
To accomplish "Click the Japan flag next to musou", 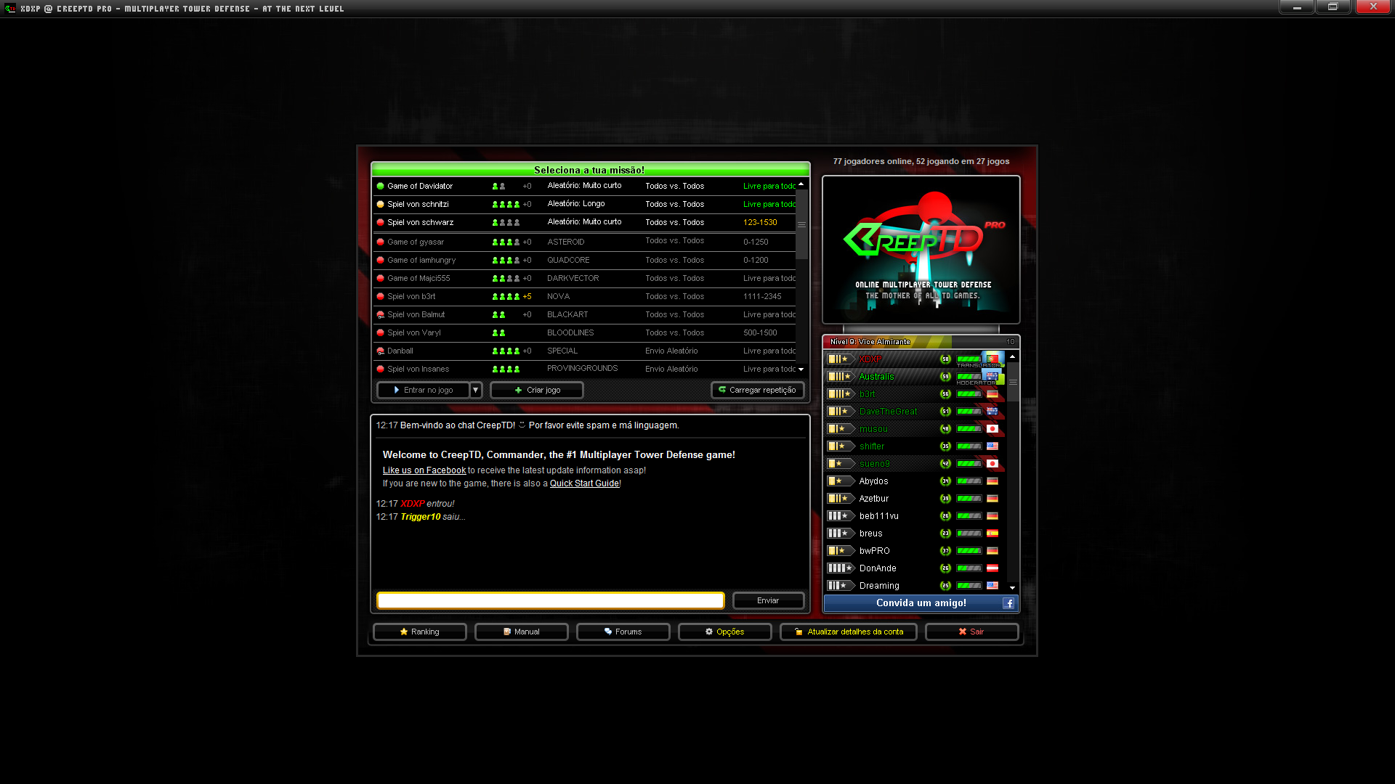I will click(992, 429).
